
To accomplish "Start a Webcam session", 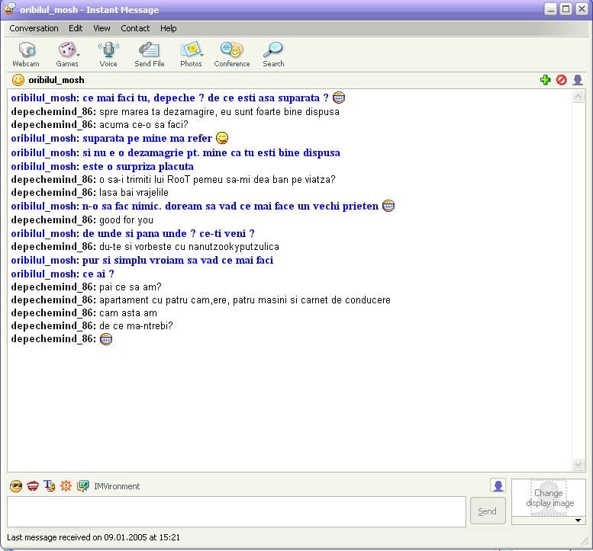I will tap(25, 54).
